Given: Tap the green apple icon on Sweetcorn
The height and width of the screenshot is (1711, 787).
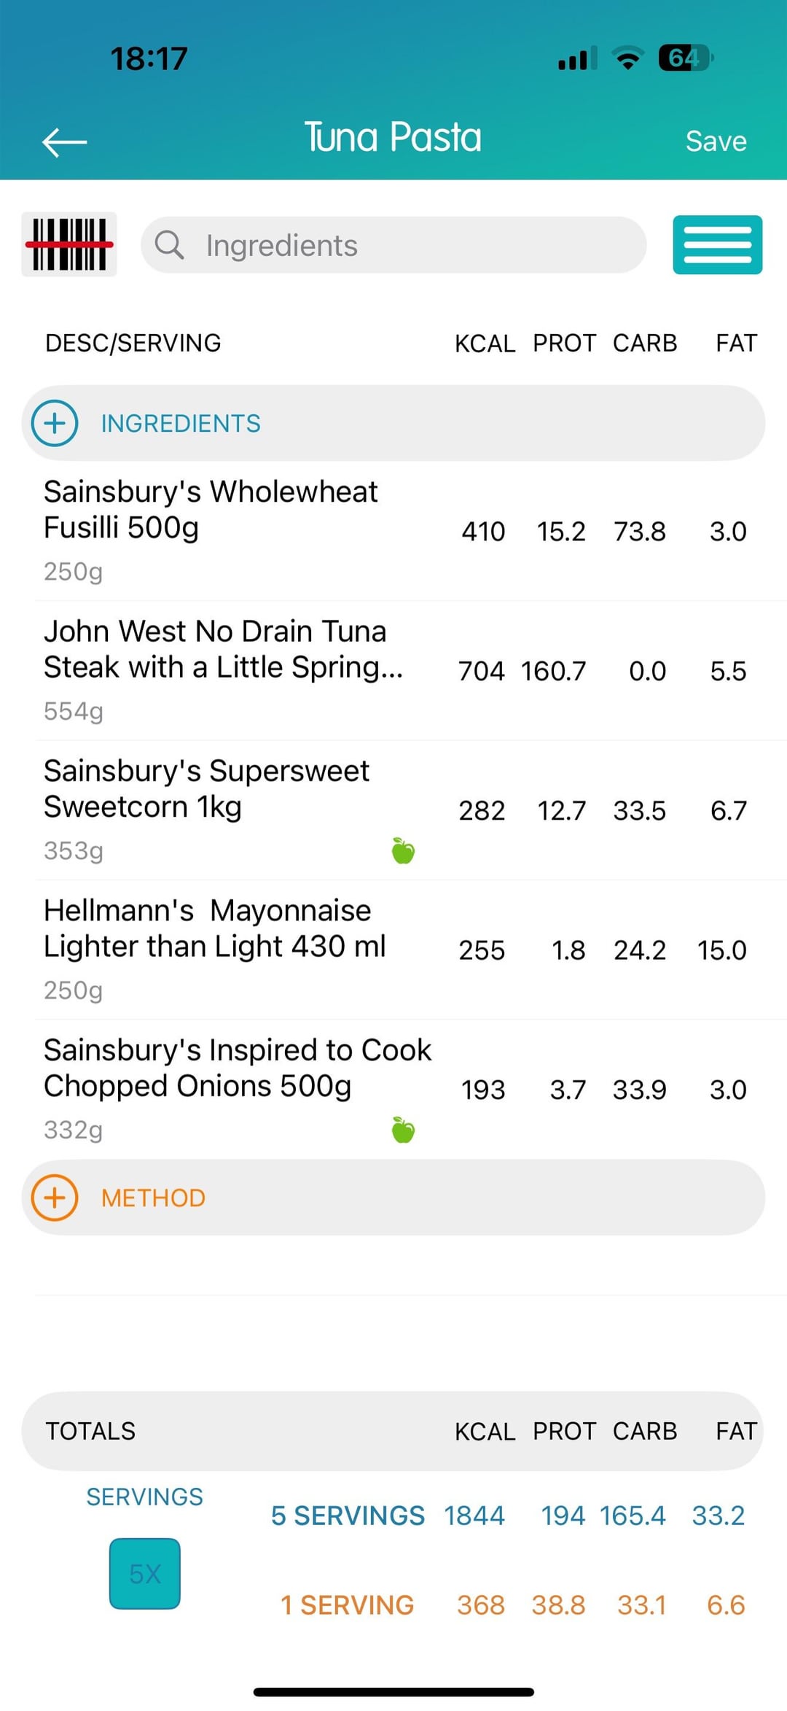Looking at the screenshot, I should click(403, 850).
